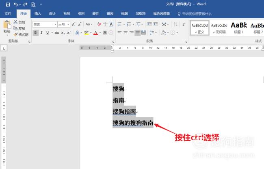Expand the paste options arrow under 粘贴
Image resolution: width=264 pixels, height=169 pixels.
7,35
